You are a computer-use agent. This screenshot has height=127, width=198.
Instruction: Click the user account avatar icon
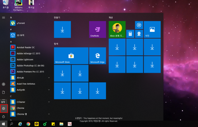(3, 84)
